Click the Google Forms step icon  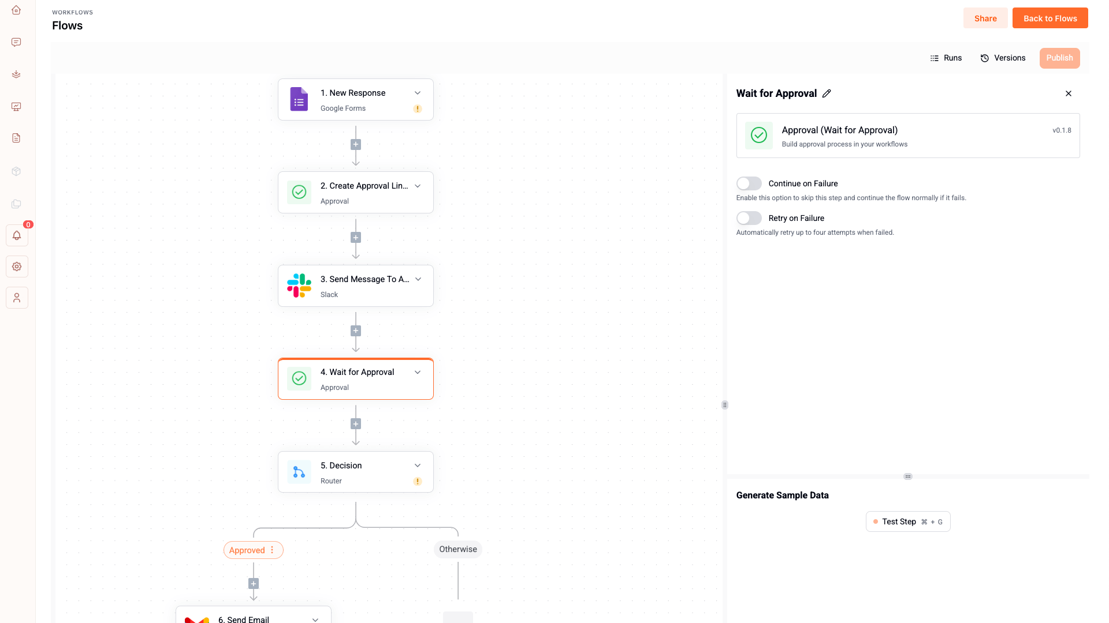click(299, 99)
